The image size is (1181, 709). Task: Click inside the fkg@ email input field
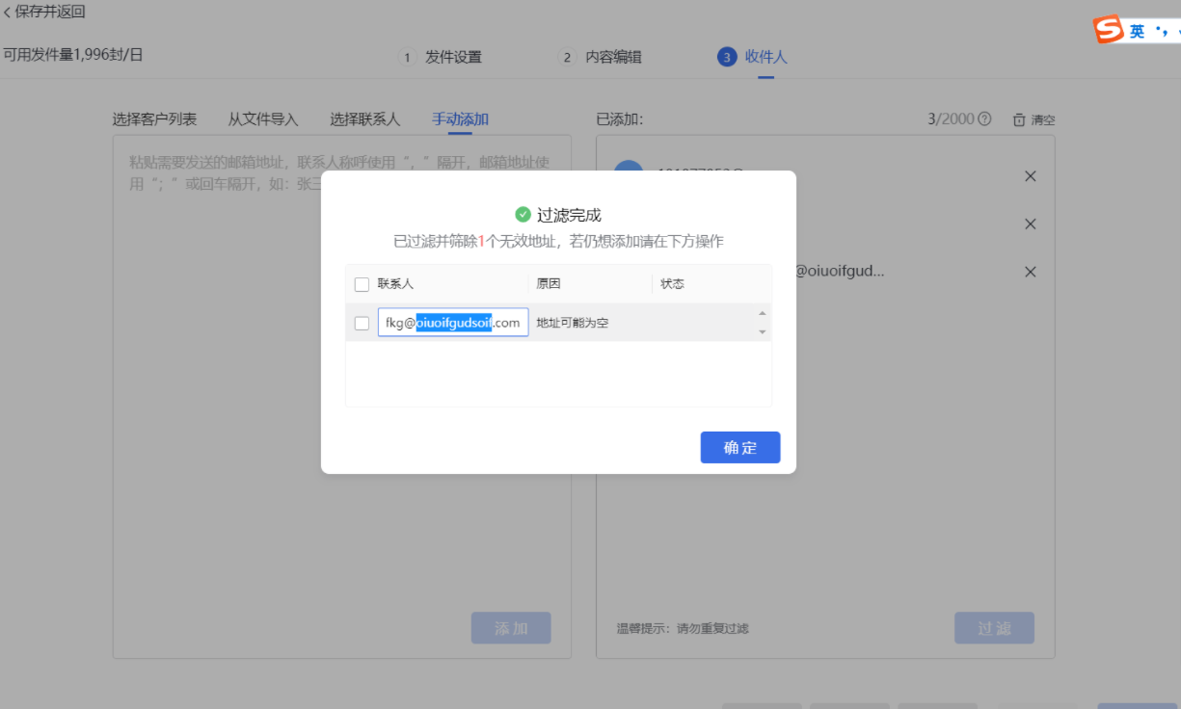pyautogui.click(x=452, y=322)
